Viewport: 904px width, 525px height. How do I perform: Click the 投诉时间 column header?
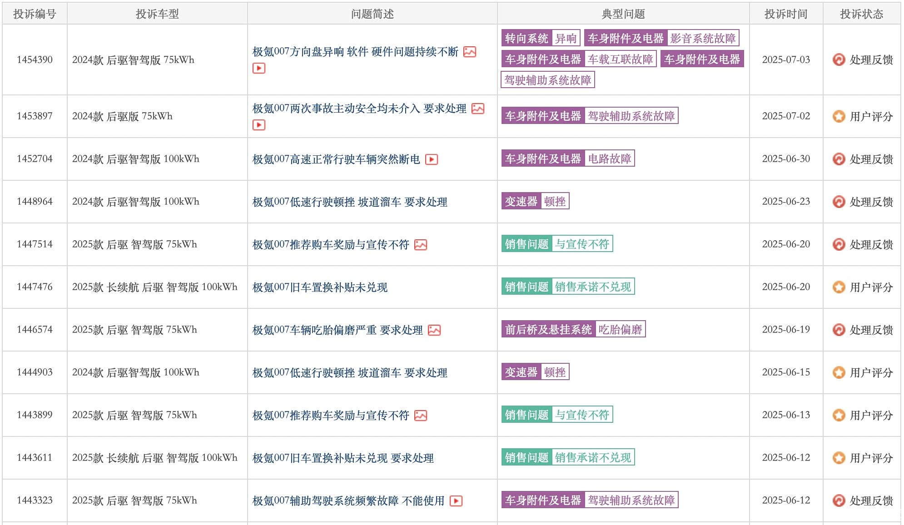(x=785, y=14)
